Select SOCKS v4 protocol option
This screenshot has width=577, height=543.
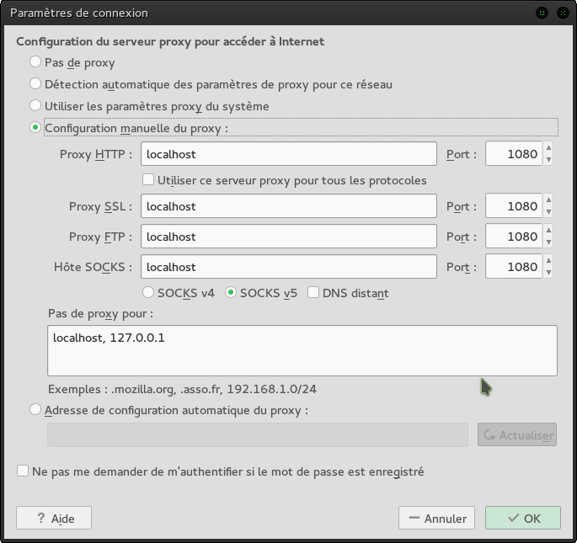(x=148, y=293)
